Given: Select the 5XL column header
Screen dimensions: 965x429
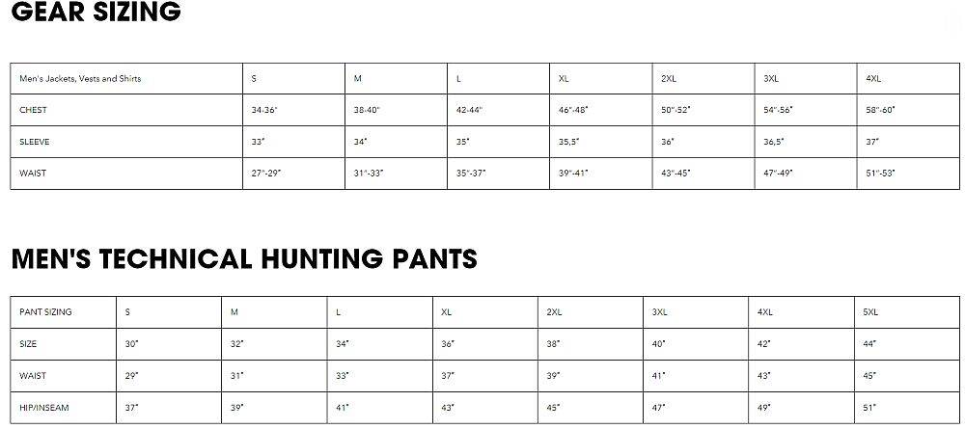Looking at the screenshot, I should click(x=871, y=312).
